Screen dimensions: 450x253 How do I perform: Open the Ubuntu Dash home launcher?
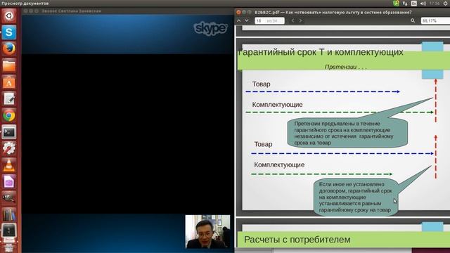(9, 15)
